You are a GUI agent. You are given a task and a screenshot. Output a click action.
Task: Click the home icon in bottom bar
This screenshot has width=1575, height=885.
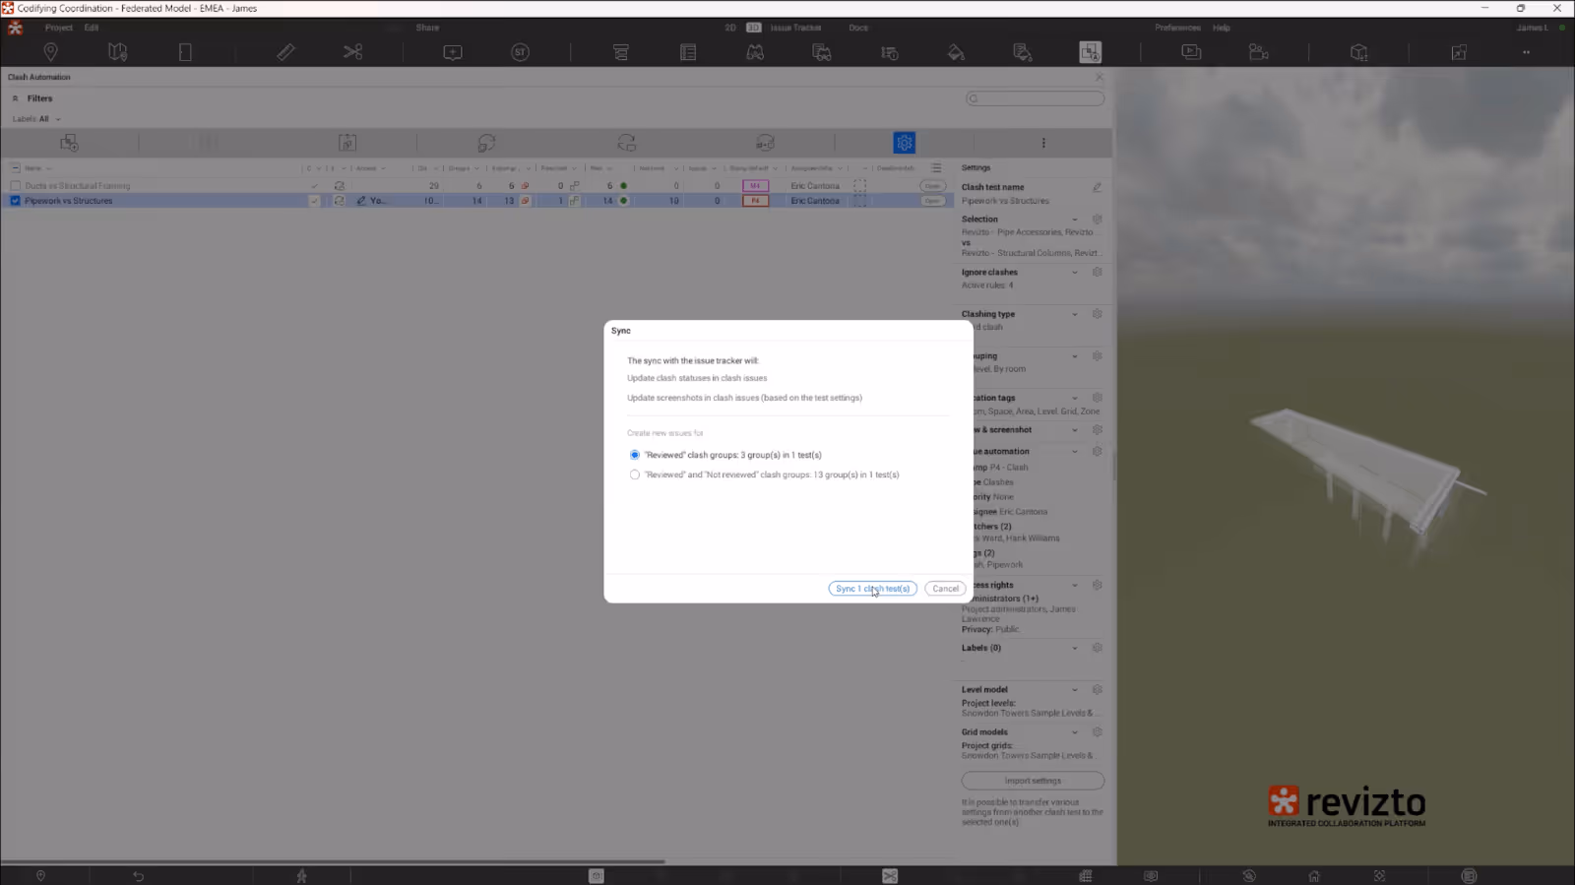click(x=1313, y=876)
